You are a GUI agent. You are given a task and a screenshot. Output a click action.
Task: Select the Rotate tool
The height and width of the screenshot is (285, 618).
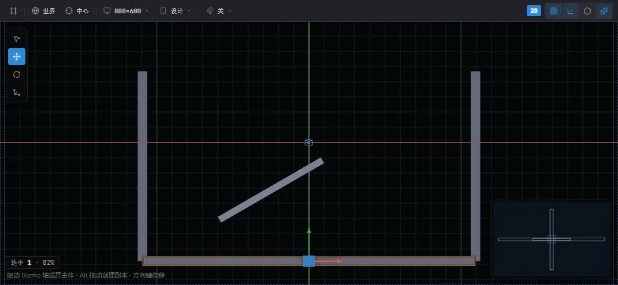click(x=17, y=74)
